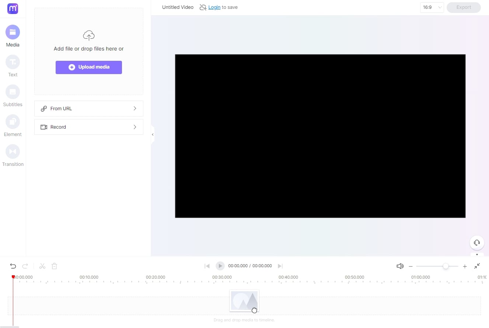This screenshot has width=489, height=328.
Task: Click the Record camera icon
Action: [44, 127]
